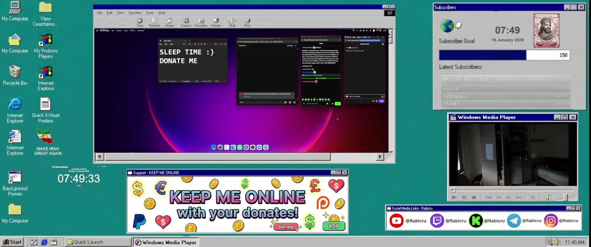Viewport: 591px width, 247px height.
Task: Select subscriber MUSTREAGGULDIT_ in the list
Action: click(505, 79)
